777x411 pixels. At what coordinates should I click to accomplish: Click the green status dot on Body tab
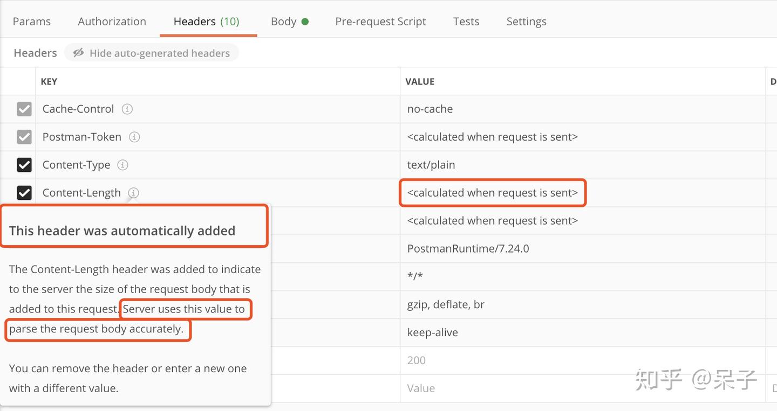(304, 20)
